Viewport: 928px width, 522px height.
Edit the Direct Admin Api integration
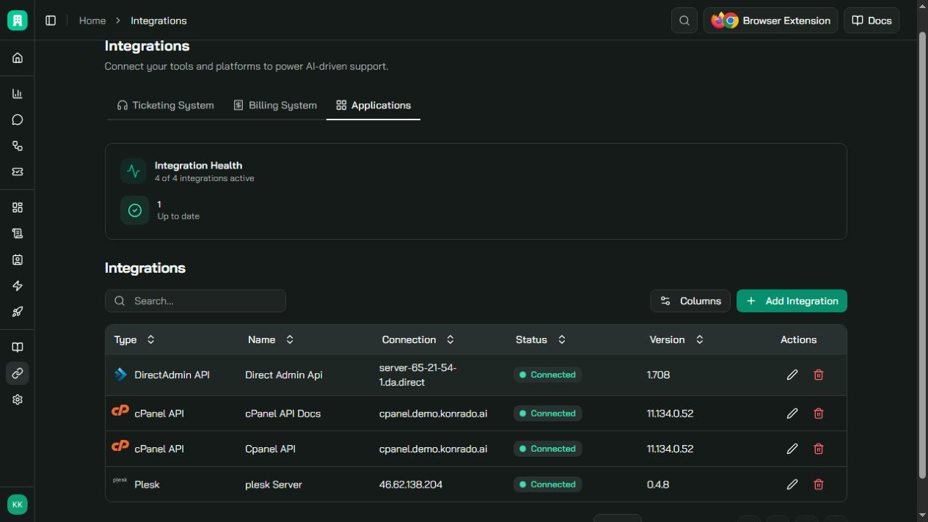click(792, 375)
